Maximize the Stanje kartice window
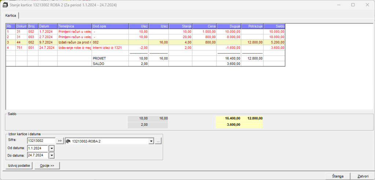The width and height of the screenshot is (375, 180). (x=353, y=5)
